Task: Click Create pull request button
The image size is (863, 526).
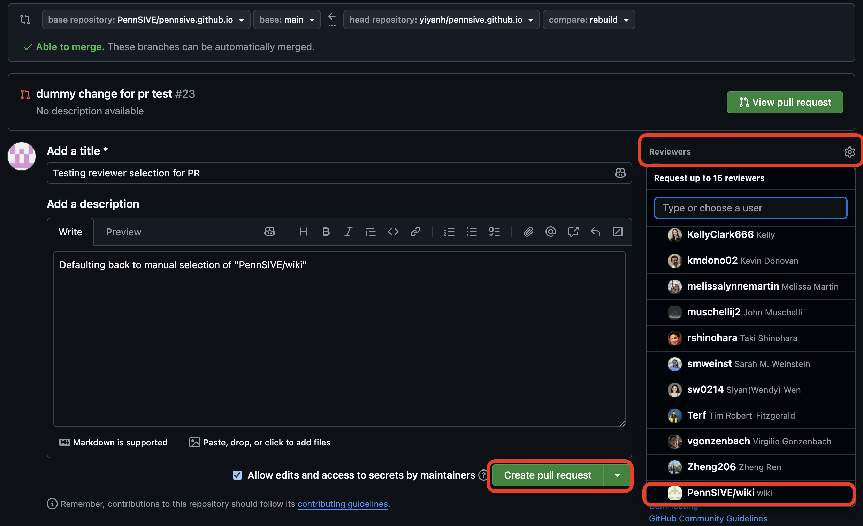Action: point(548,475)
